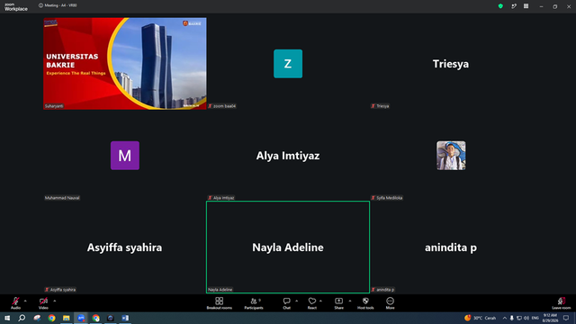This screenshot has width=576, height=324.
Task: Click the 'Suharyanti' name label
Action: coord(54,106)
